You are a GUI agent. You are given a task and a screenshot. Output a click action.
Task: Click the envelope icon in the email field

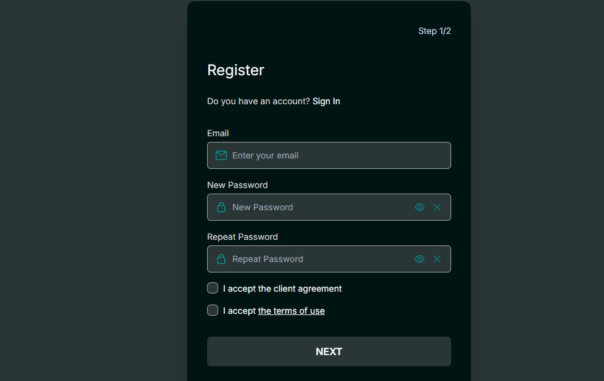221,155
